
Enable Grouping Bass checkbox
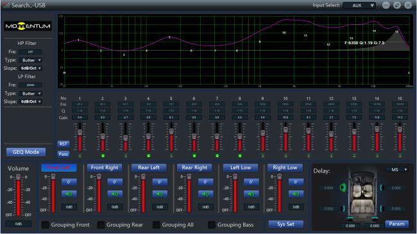[x=212, y=225]
